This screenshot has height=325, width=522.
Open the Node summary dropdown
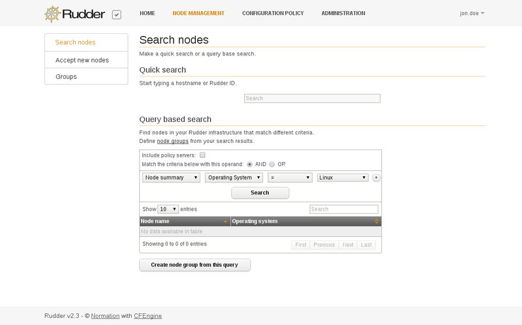click(x=171, y=178)
